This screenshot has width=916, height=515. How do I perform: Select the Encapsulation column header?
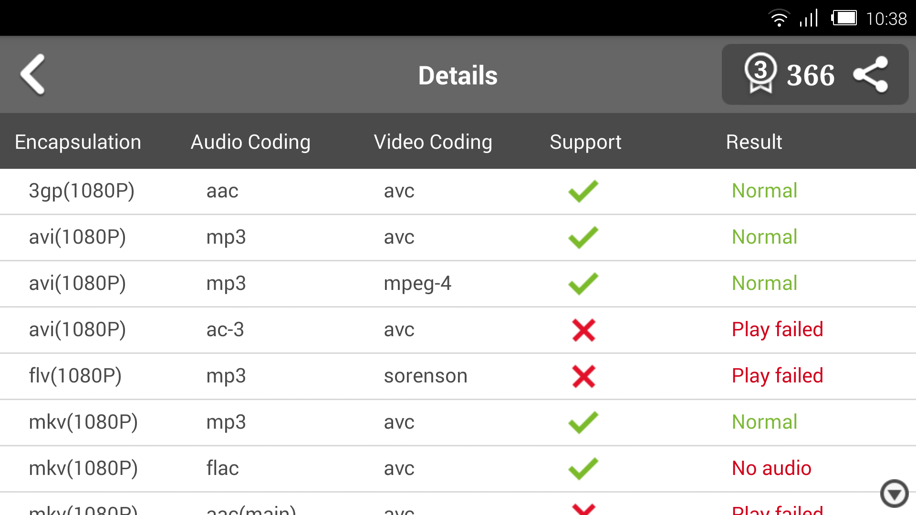[78, 142]
